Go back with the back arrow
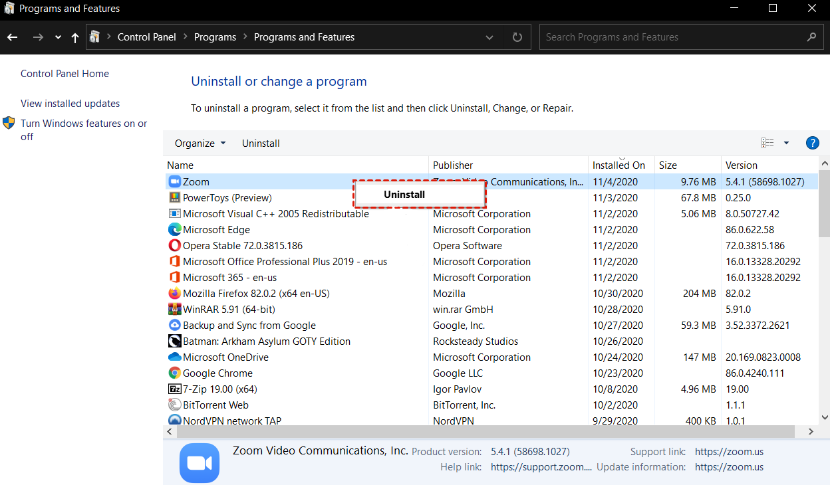 [x=13, y=37]
